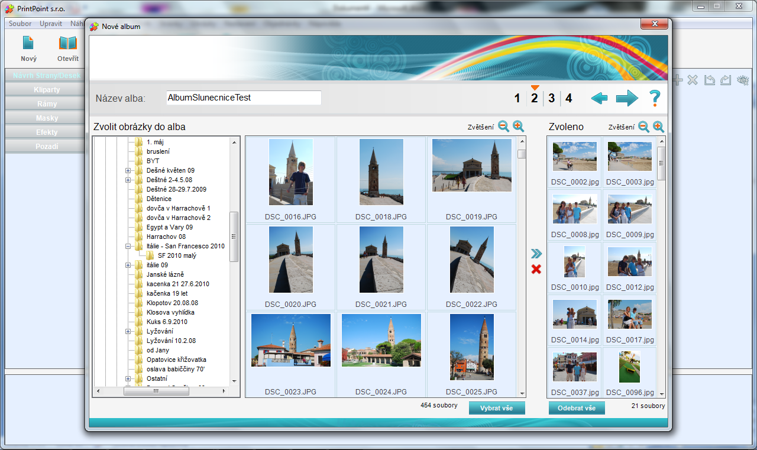Open help with the question mark icon
This screenshot has height=450, width=757.
click(x=655, y=98)
